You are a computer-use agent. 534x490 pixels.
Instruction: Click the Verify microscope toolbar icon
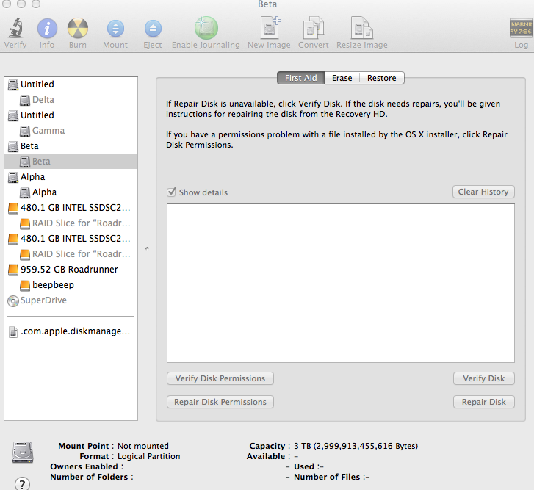pos(15,28)
